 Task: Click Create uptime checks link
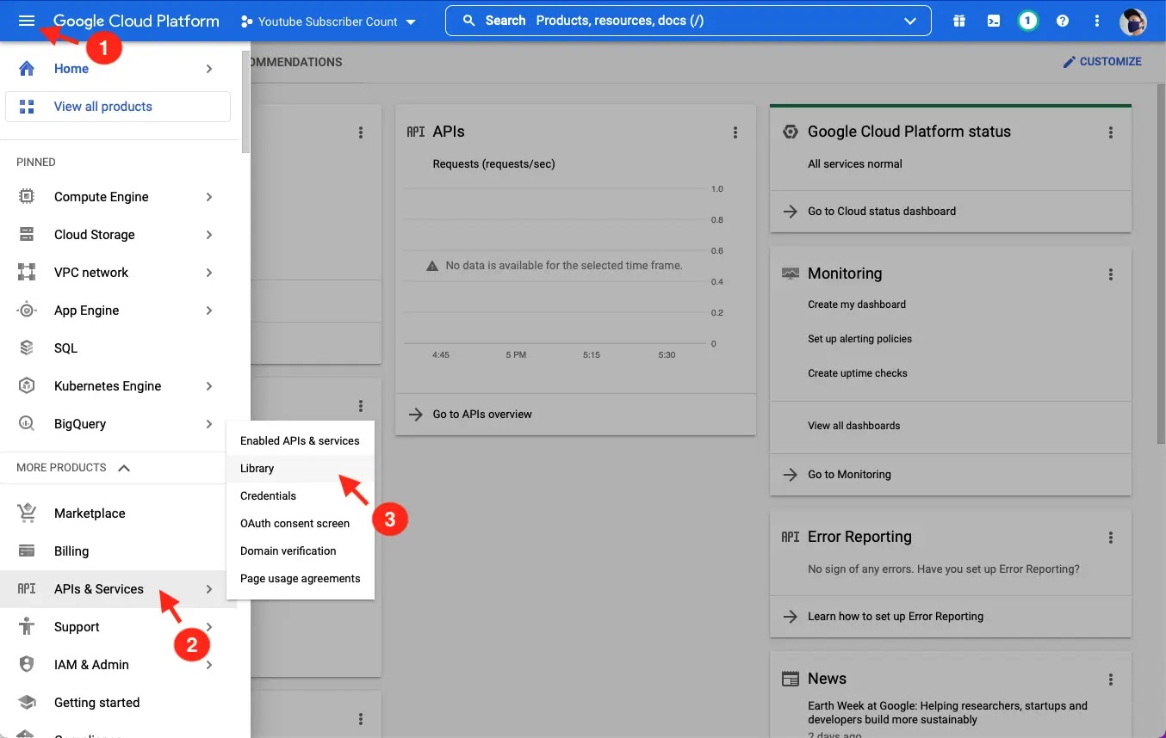point(858,373)
